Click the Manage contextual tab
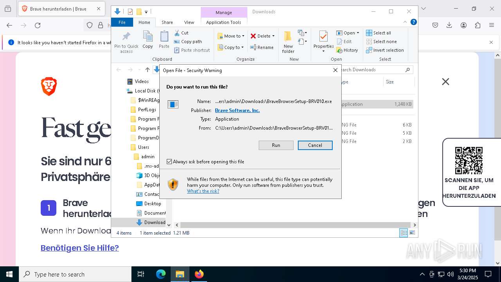501x282 pixels. click(x=224, y=12)
